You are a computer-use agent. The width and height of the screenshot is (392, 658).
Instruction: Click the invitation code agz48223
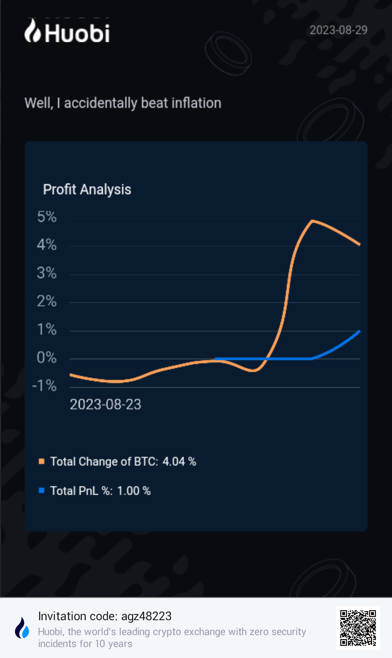tap(146, 616)
